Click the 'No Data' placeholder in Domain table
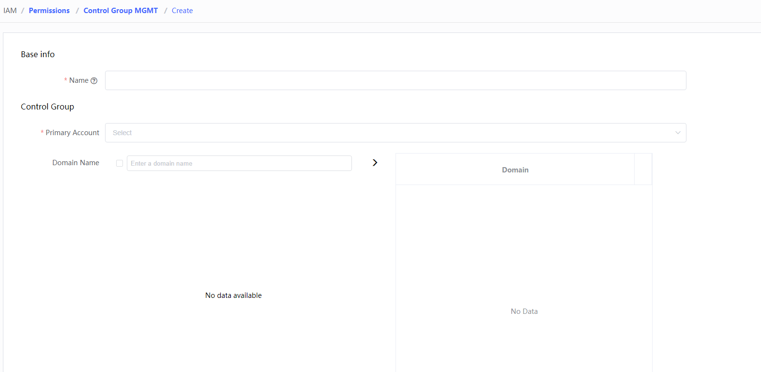The height and width of the screenshot is (372, 761). point(524,311)
